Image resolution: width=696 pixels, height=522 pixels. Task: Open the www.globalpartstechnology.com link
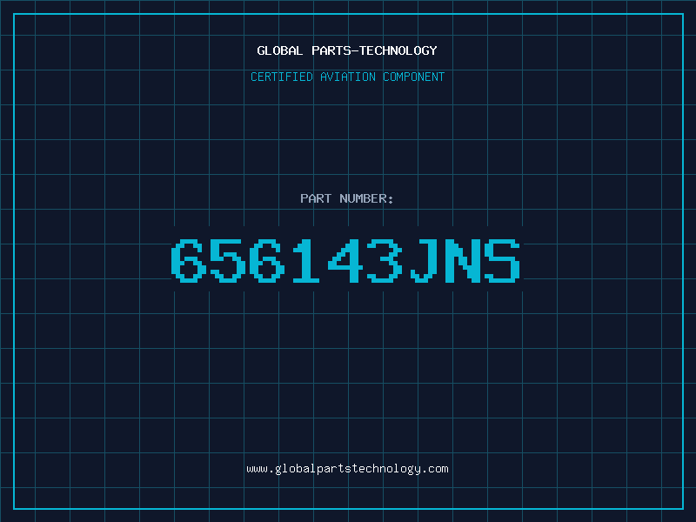coord(347,469)
